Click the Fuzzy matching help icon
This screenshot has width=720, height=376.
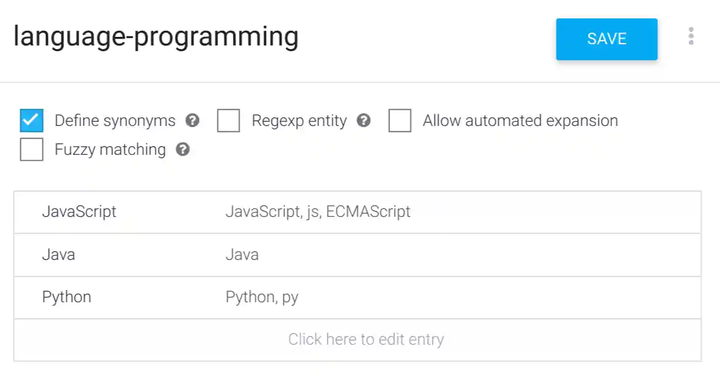point(182,150)
